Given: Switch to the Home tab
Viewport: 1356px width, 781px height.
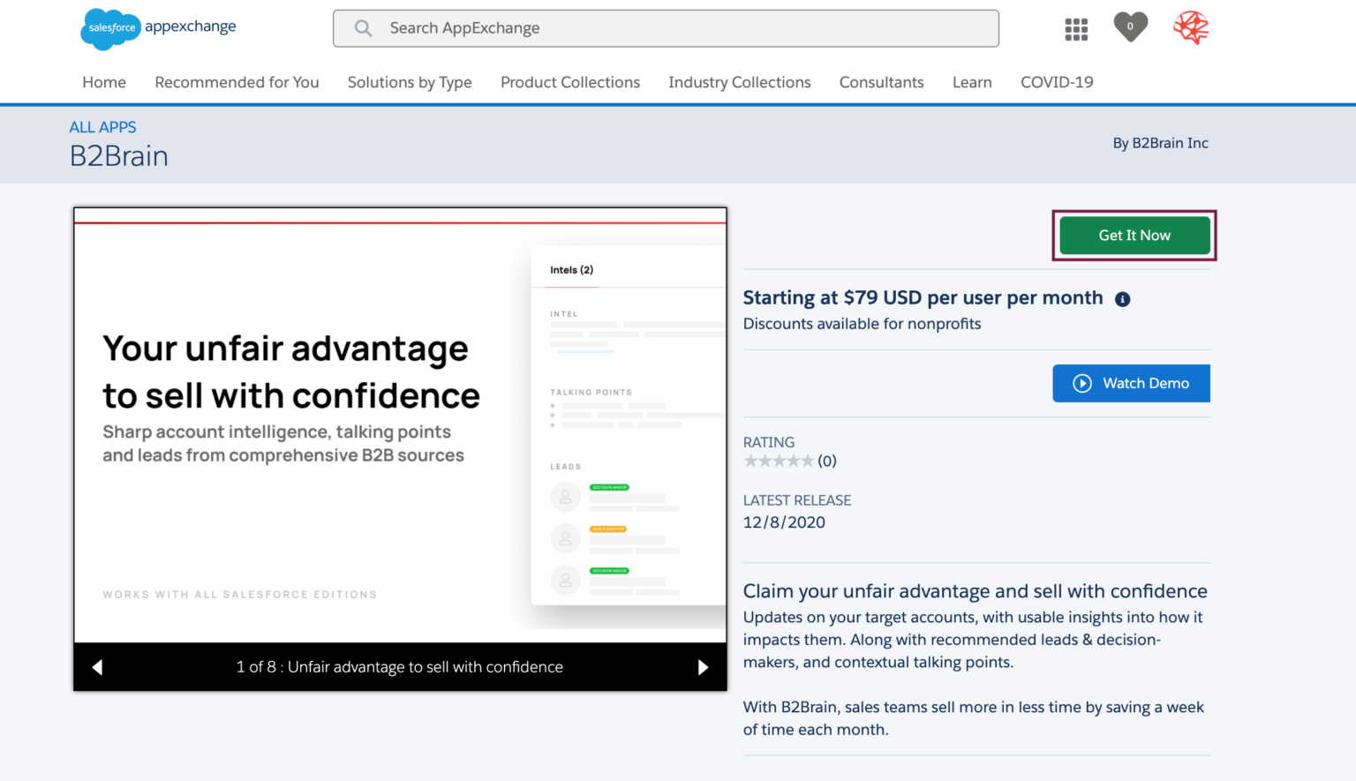Looking at the screenshot, I should coord(103,82).
